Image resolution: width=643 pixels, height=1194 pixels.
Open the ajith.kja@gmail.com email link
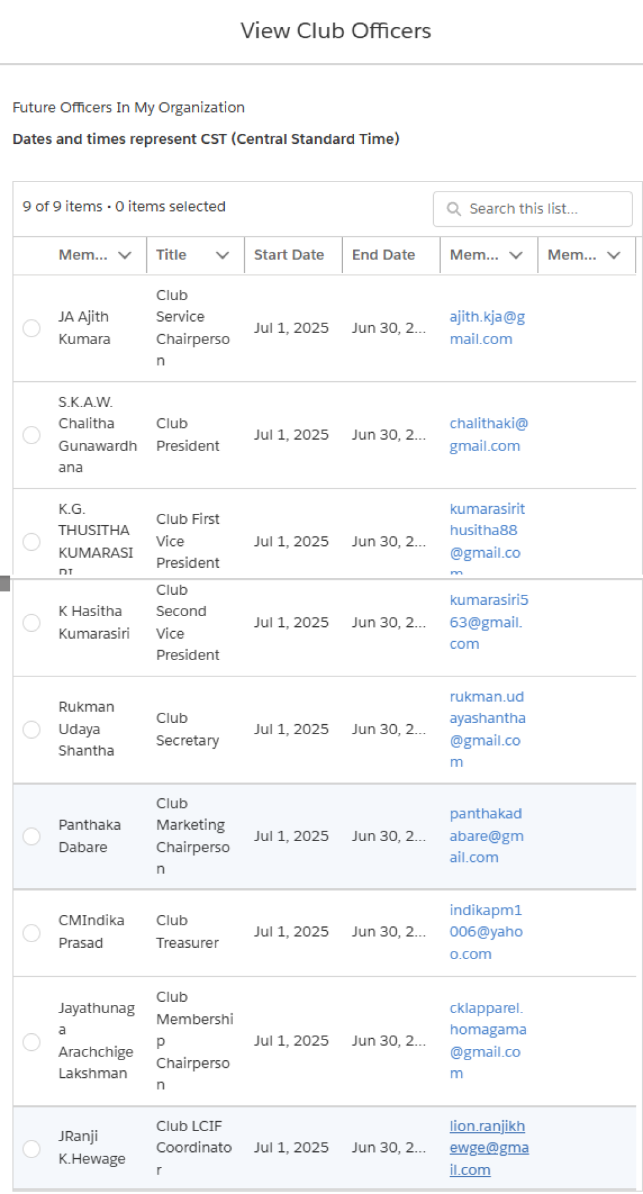pyautogui.click(x=487, y=328)
